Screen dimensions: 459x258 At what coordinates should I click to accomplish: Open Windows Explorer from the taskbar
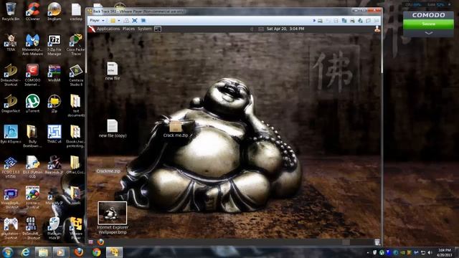(x=43, y=252)
